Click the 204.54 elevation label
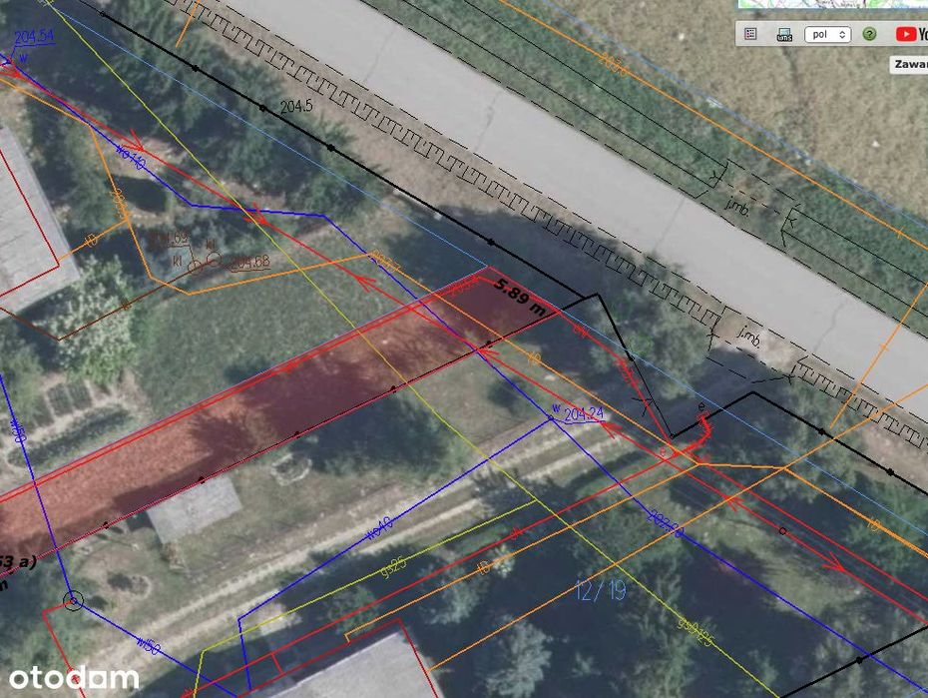 (x=34, y=37)
